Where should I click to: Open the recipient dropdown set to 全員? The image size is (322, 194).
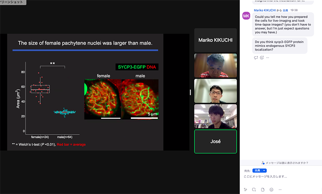pyautogui.click(x=260, y=170)
